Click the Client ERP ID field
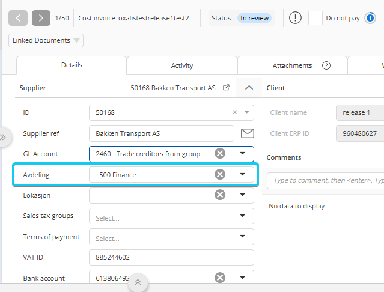 click(360, 133)
